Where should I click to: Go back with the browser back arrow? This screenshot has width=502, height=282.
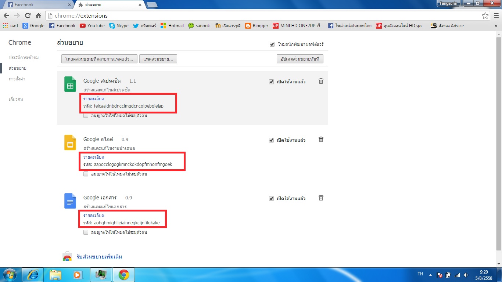7,16
